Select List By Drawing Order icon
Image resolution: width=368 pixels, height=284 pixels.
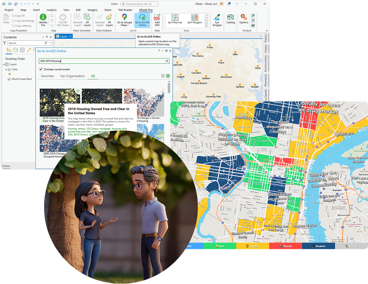pos(9,50)
